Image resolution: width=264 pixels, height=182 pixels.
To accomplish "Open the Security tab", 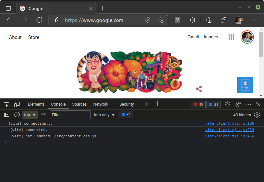I will (x=127, y=104).
